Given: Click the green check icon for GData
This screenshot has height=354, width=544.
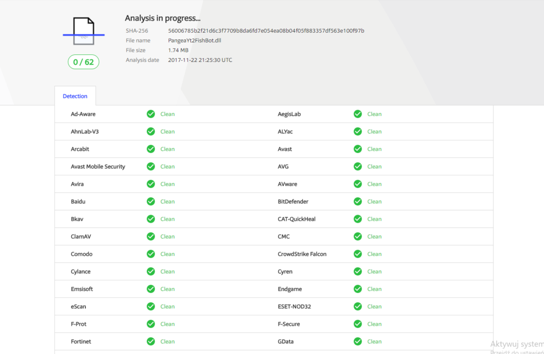Looking at the screenshot, I should [358, 341].
